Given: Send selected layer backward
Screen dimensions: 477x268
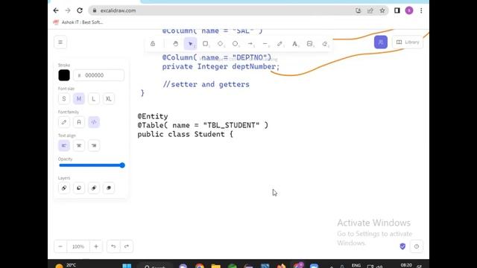Looking at the screenshot, I should click(x=79, y=188).
